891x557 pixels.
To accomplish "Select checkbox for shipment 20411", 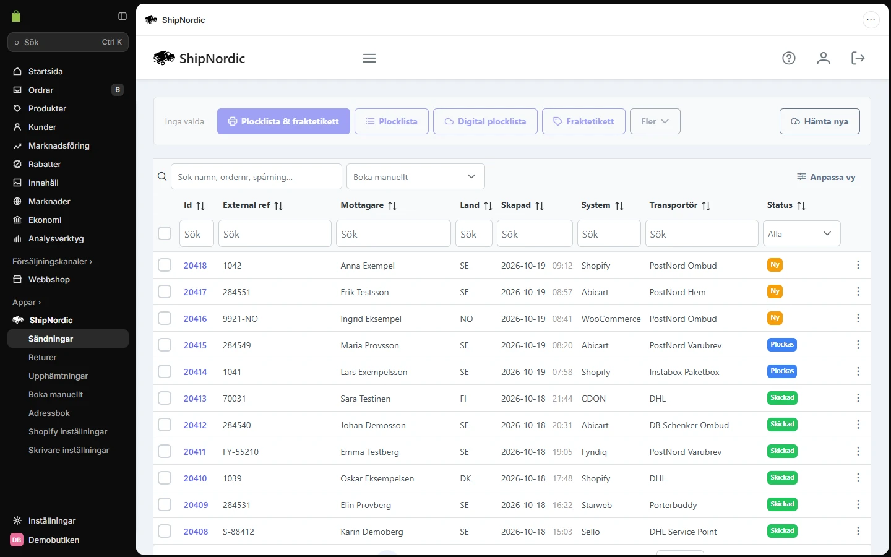I will [165, 451].
